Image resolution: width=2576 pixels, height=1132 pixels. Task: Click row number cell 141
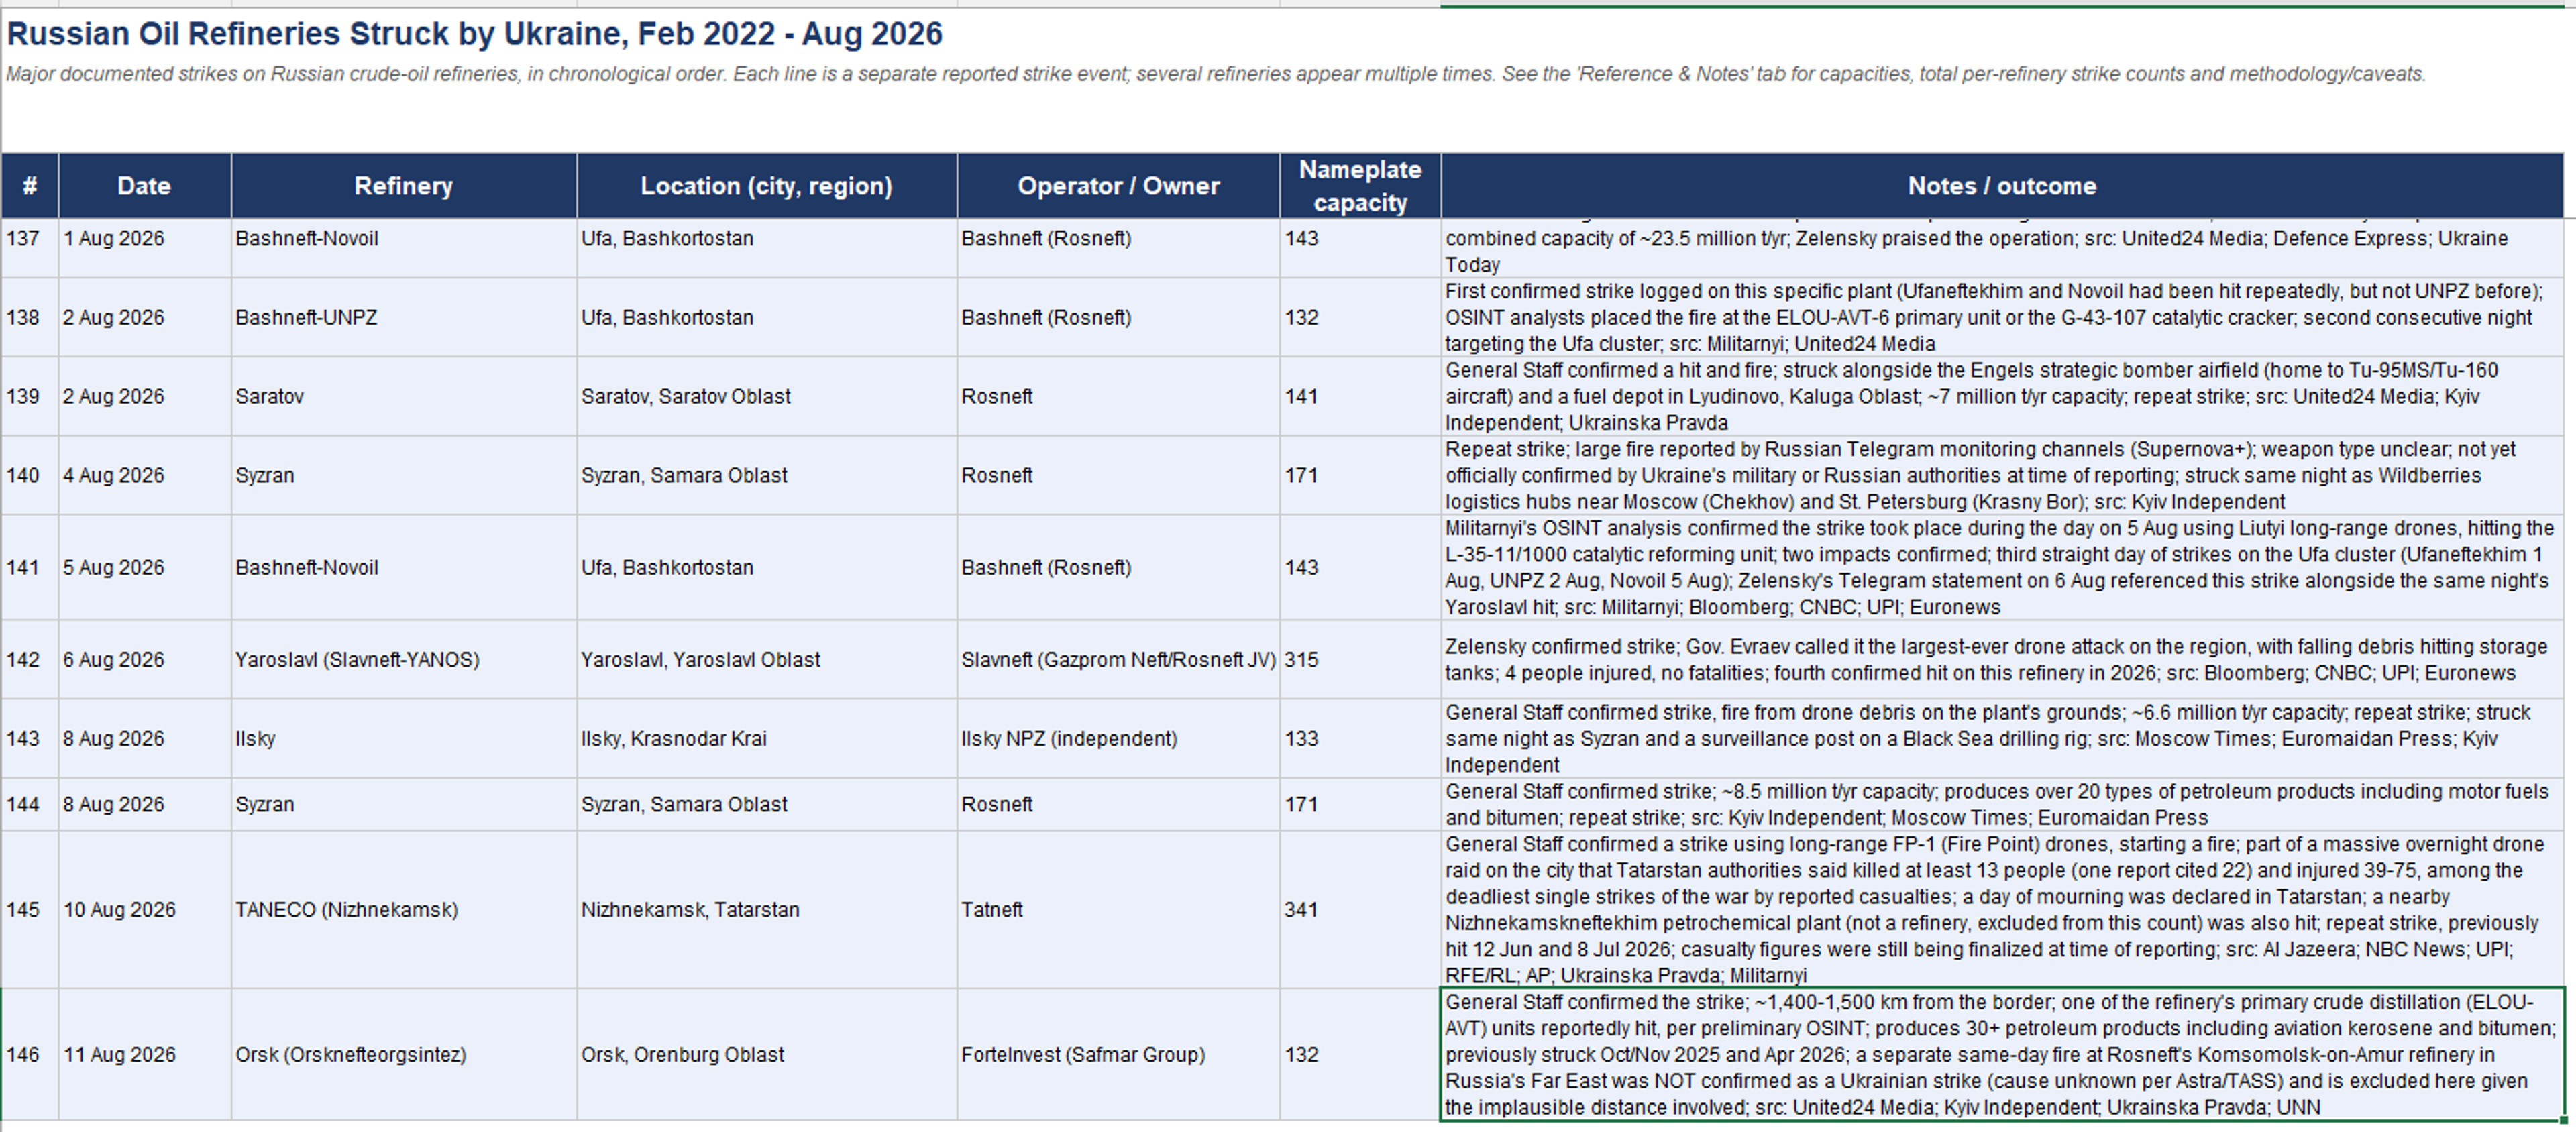click(30, 568)
